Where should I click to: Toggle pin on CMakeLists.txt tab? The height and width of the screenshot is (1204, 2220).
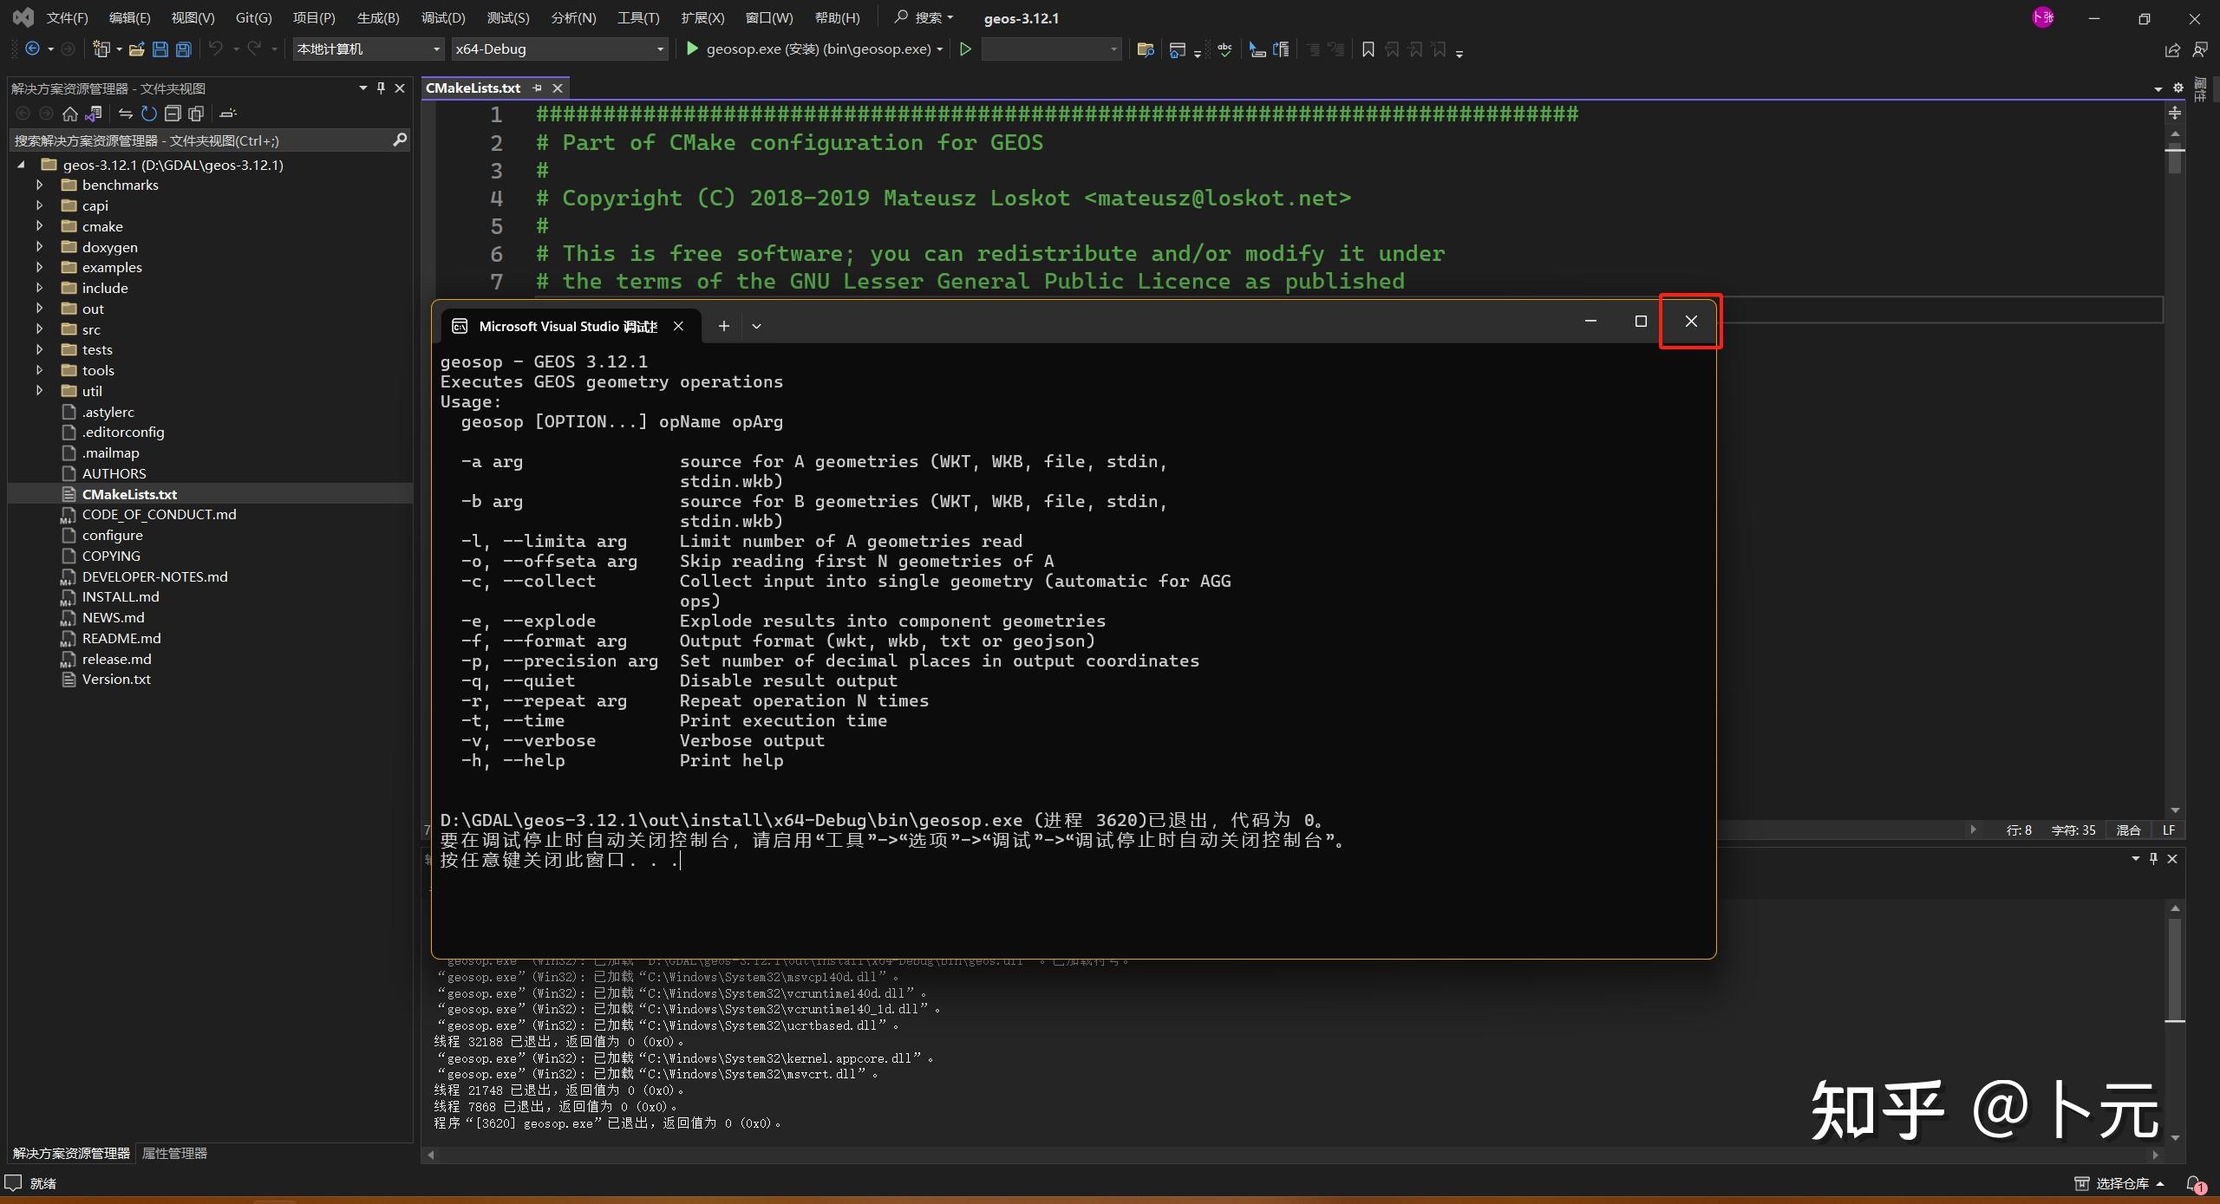(538, 88)
